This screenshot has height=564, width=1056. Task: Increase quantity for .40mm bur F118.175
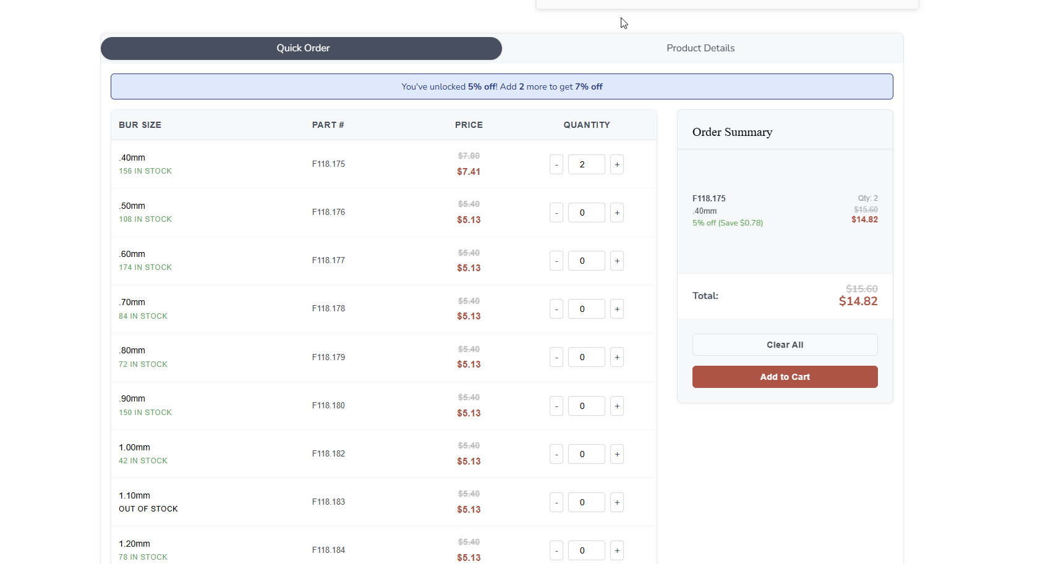616,164
